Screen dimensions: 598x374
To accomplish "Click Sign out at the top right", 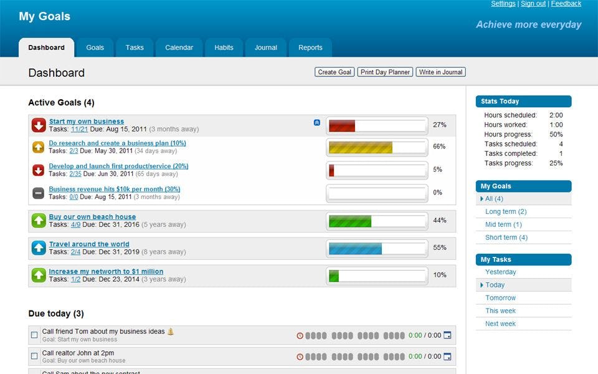I will [533, 3].
